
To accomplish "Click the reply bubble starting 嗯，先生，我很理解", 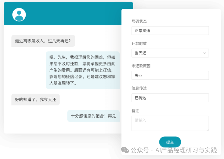I will point(83,70).
